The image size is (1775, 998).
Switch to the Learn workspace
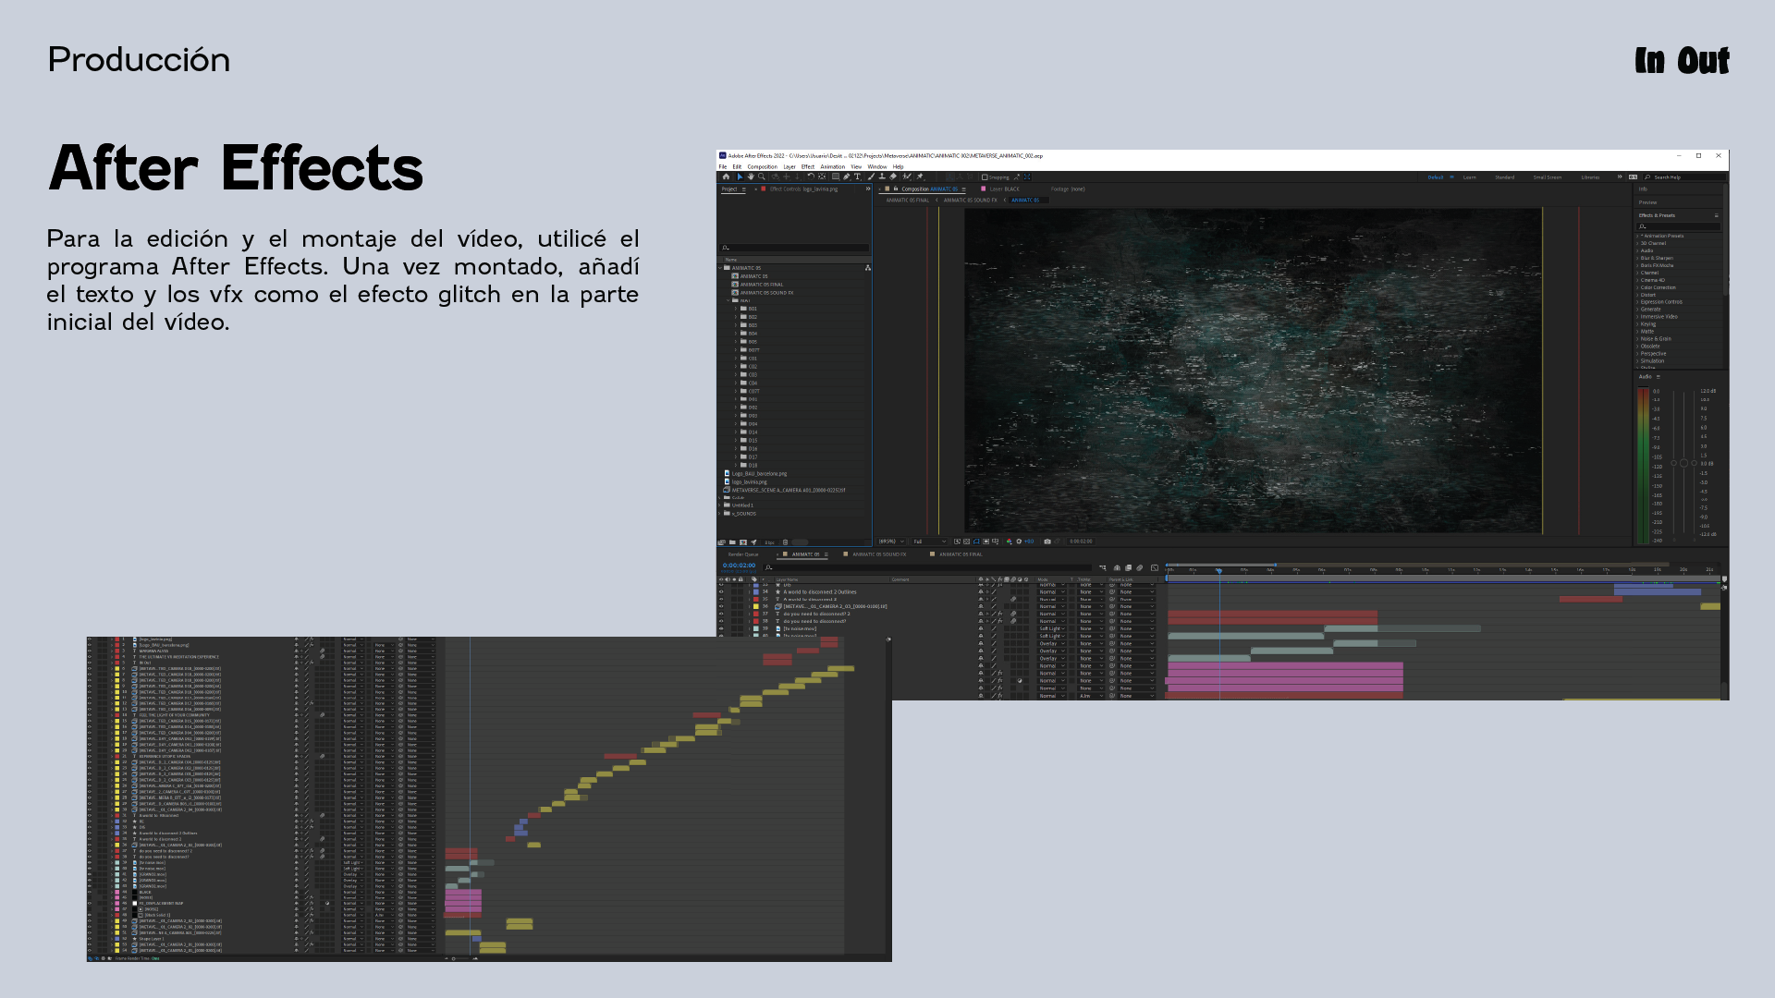point(1469,177)
